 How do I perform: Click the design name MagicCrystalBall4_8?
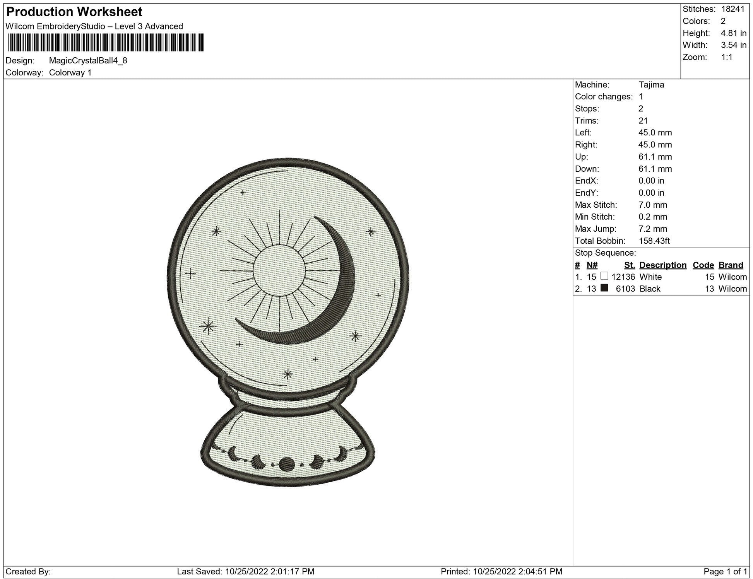88,60
